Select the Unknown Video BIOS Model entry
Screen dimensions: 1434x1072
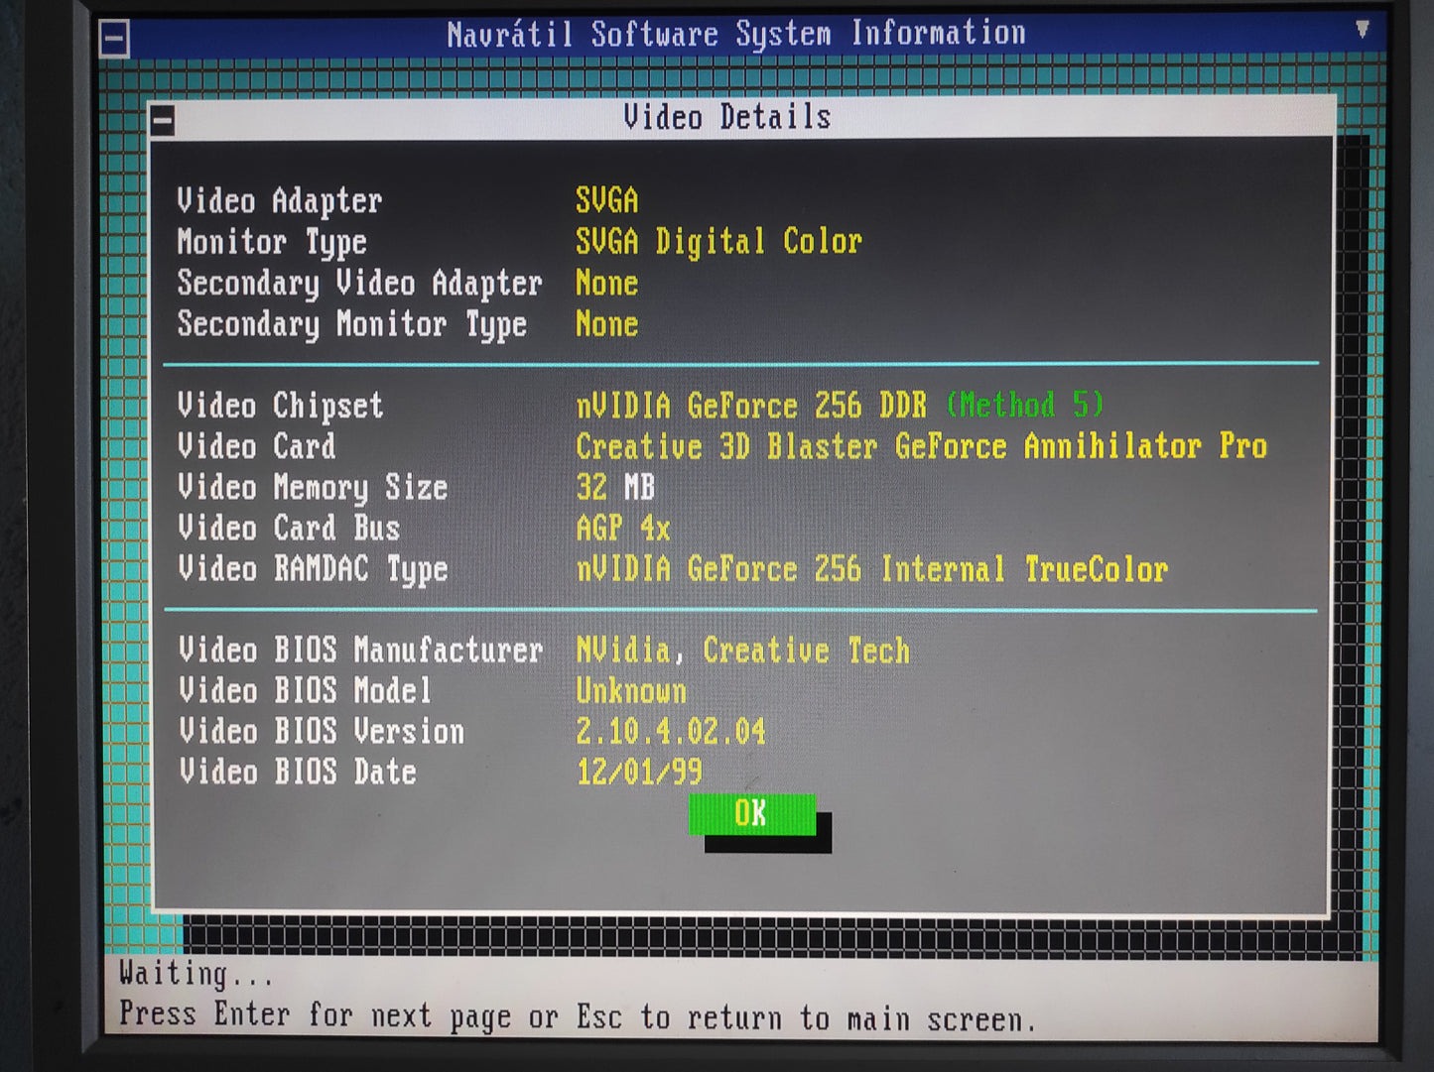pyautogui.click(x=631, y=690)
